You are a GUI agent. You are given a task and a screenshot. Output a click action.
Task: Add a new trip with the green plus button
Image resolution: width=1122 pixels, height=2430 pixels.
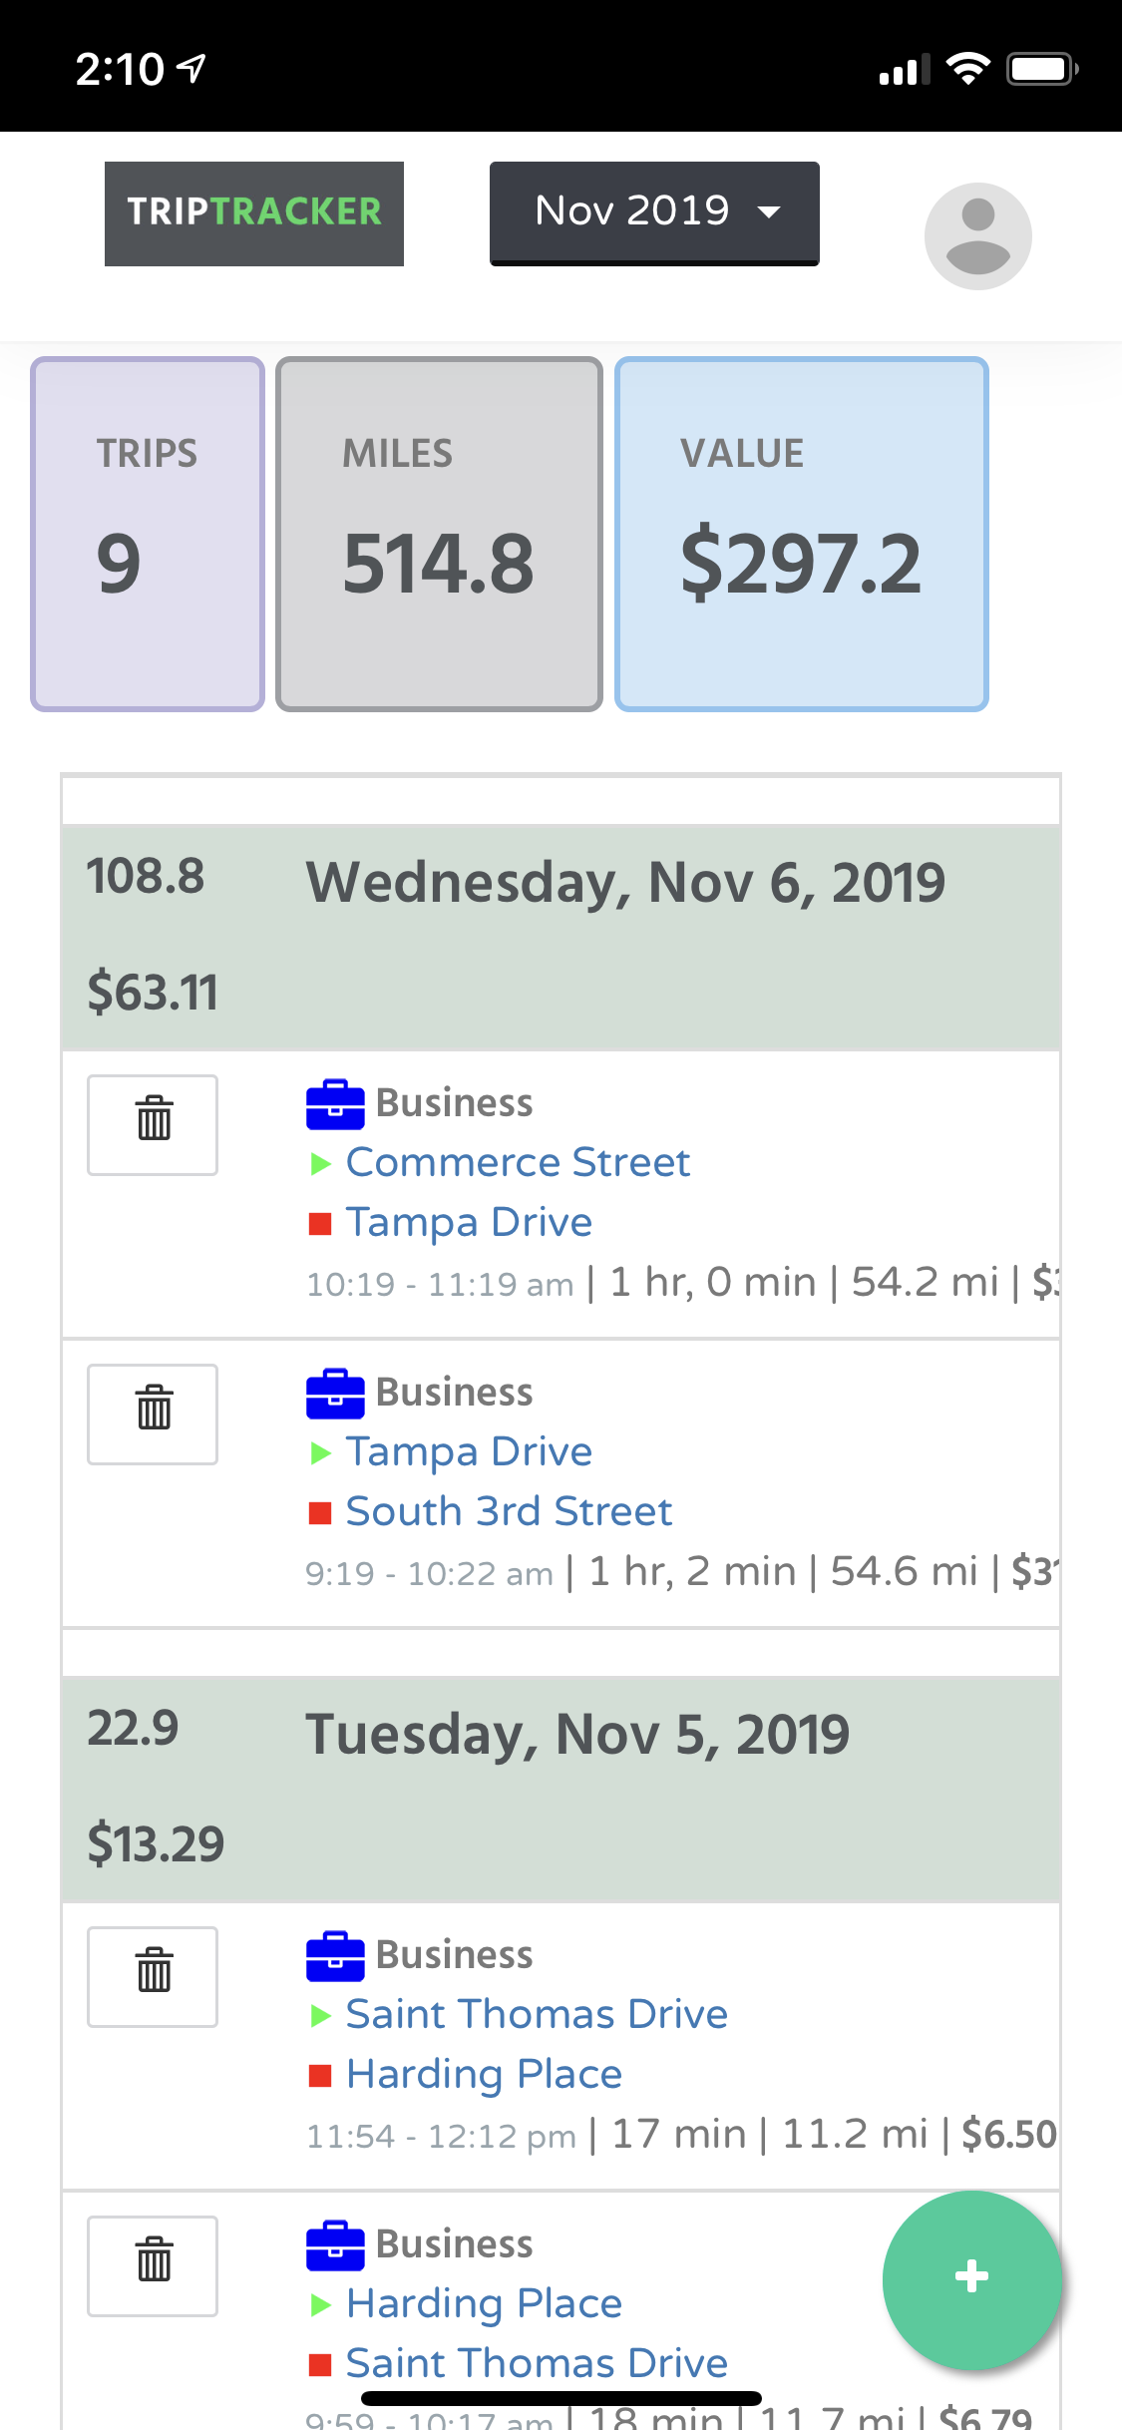(971, 2277)
